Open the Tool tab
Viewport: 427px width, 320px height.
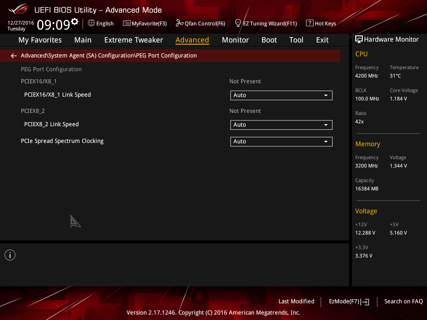click(x=296, y=40)
